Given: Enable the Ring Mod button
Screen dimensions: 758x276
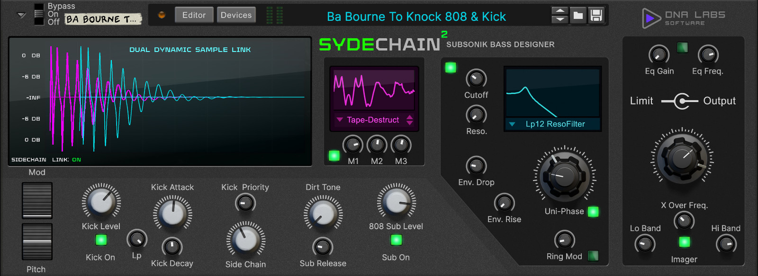Looking at the screenshot, I should point(593,256).
